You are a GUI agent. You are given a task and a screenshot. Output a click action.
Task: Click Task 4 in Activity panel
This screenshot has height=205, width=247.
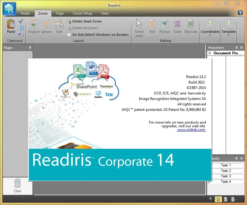coord(226,182)
